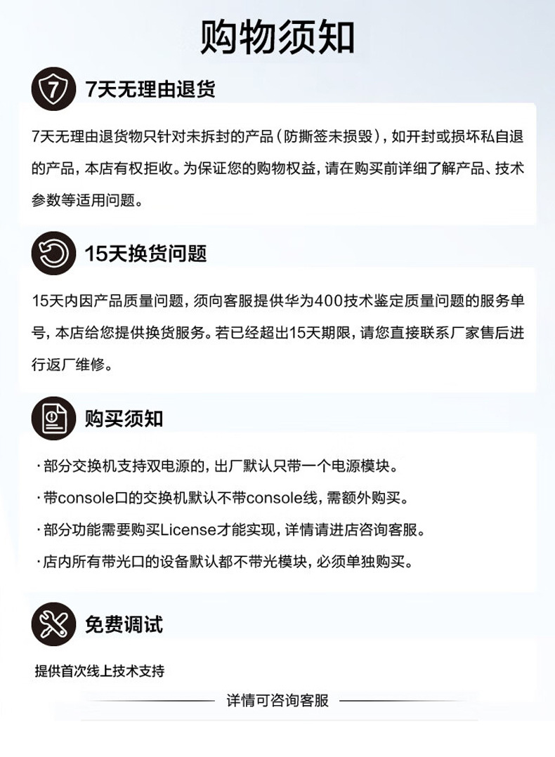Select the 免费调试 section heading

pos(124,624)
